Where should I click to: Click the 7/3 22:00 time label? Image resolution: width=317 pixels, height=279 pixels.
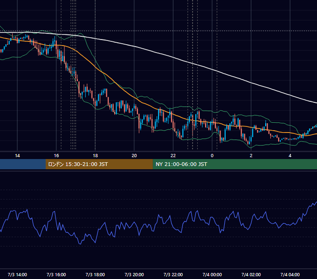(173, 274)
